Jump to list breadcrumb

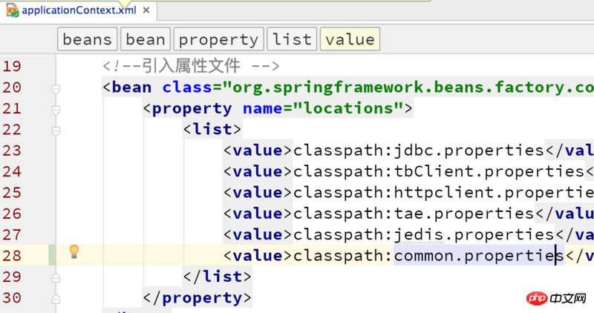click(x=292, y=39)
